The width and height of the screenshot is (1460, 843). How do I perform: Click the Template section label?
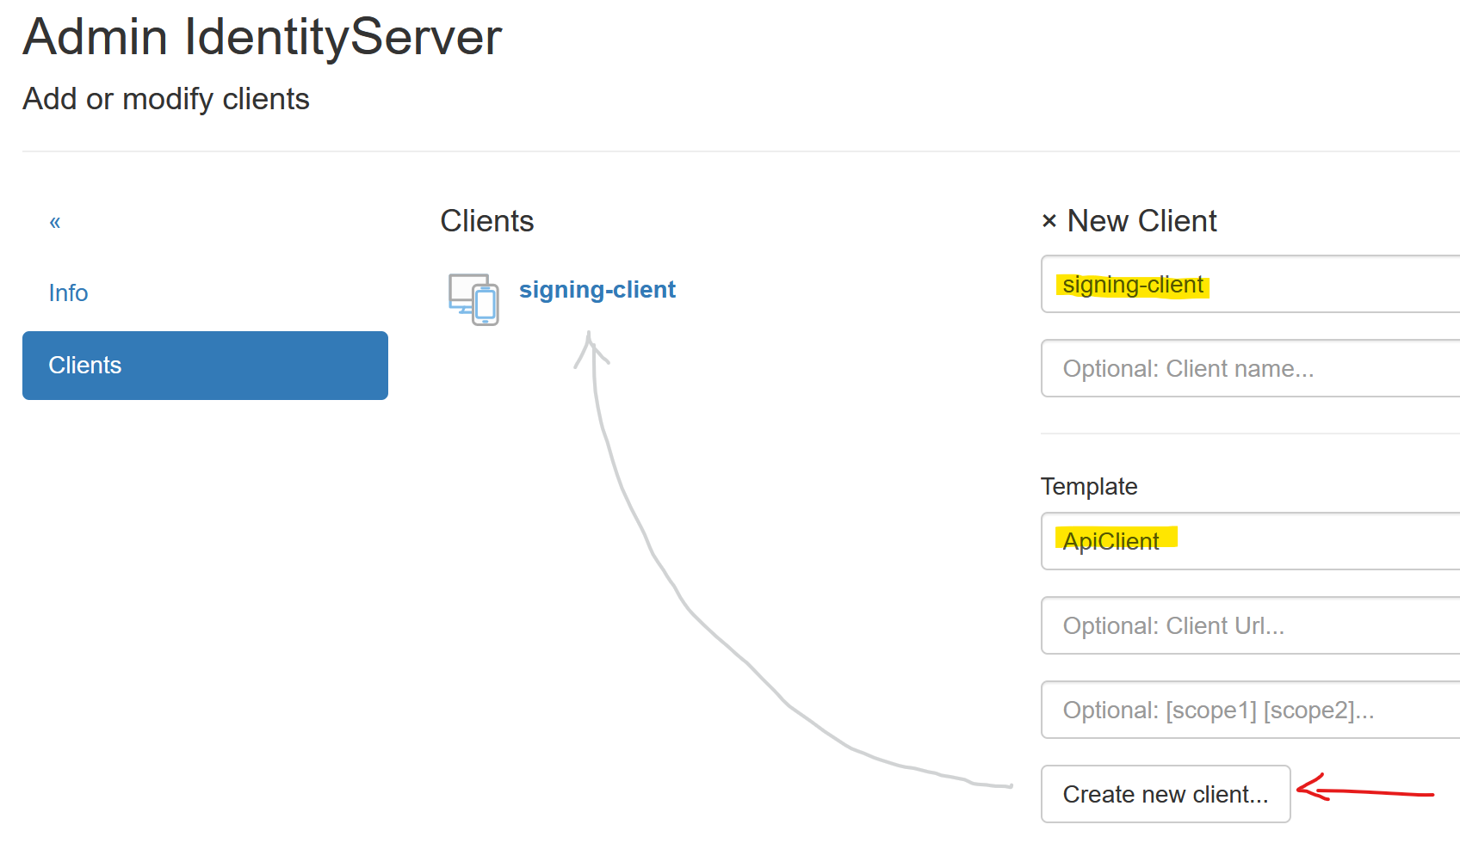coord(1089,486)
